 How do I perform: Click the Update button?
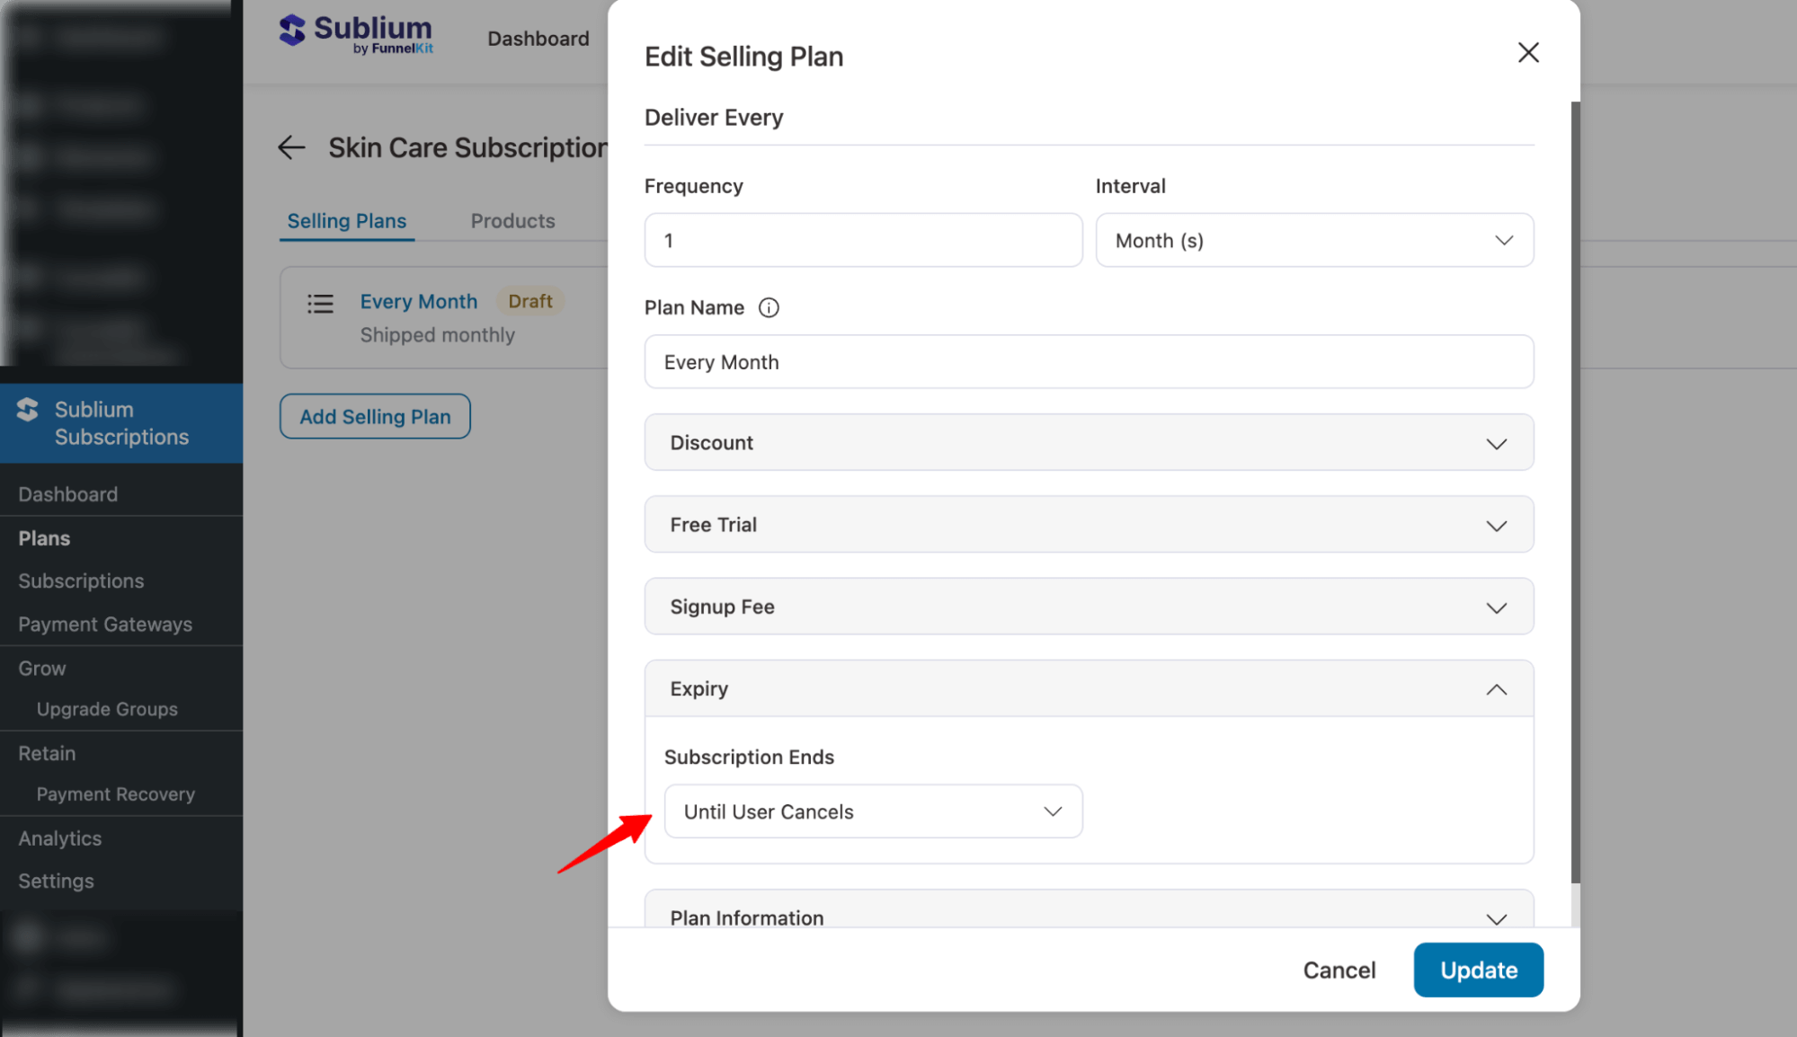pos(1477,970)
